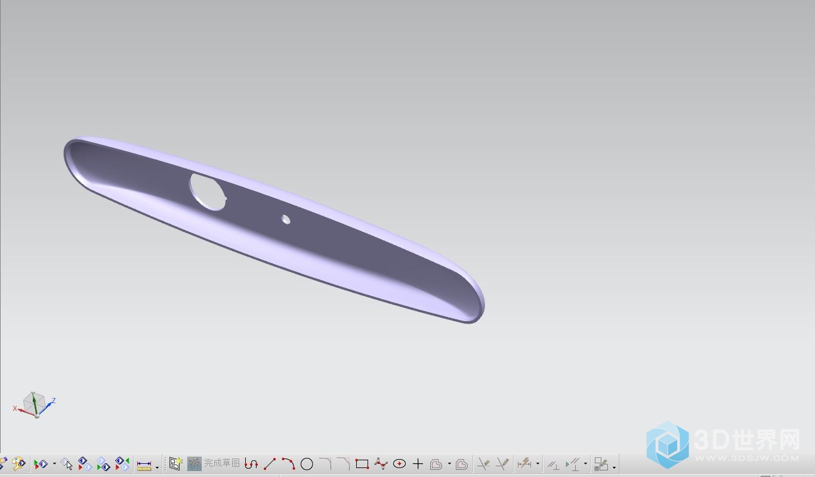Select the Rectangle sketch tool
The height and width of the screenshot is (477, 815).
(362, 464)
